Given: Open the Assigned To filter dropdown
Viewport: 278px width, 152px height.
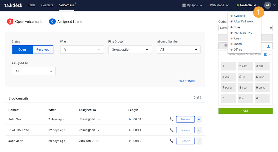Looking at the screenshot, I should (34, 71).
